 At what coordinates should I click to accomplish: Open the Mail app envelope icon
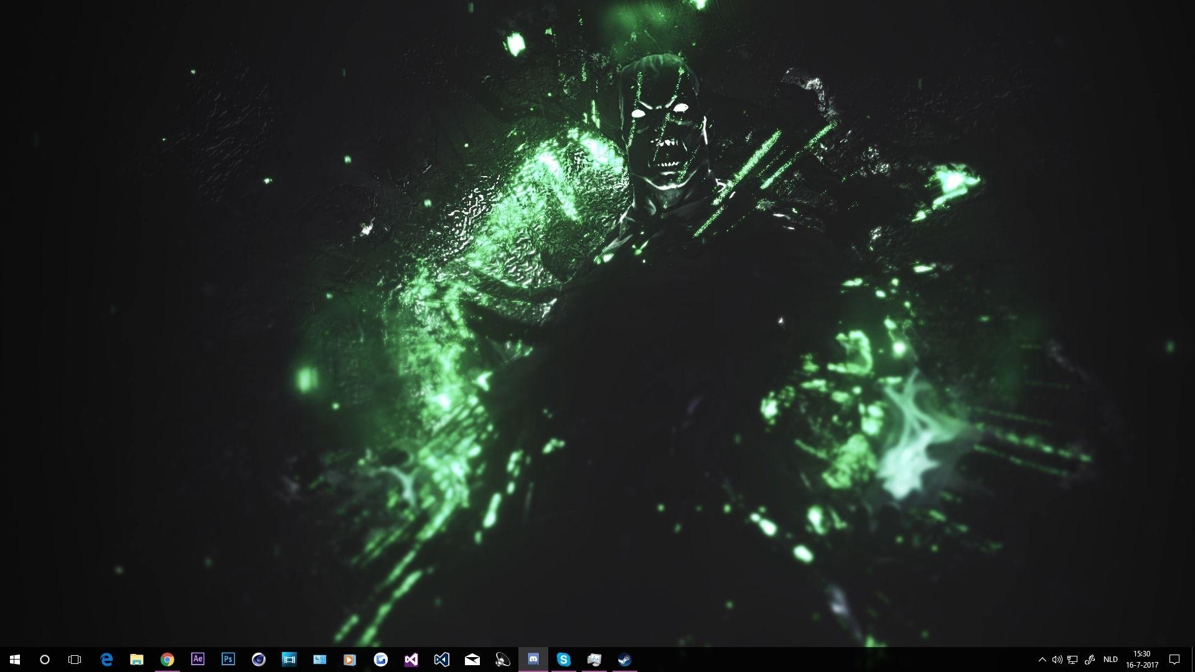pyautogui.click(x=472, y=660)
